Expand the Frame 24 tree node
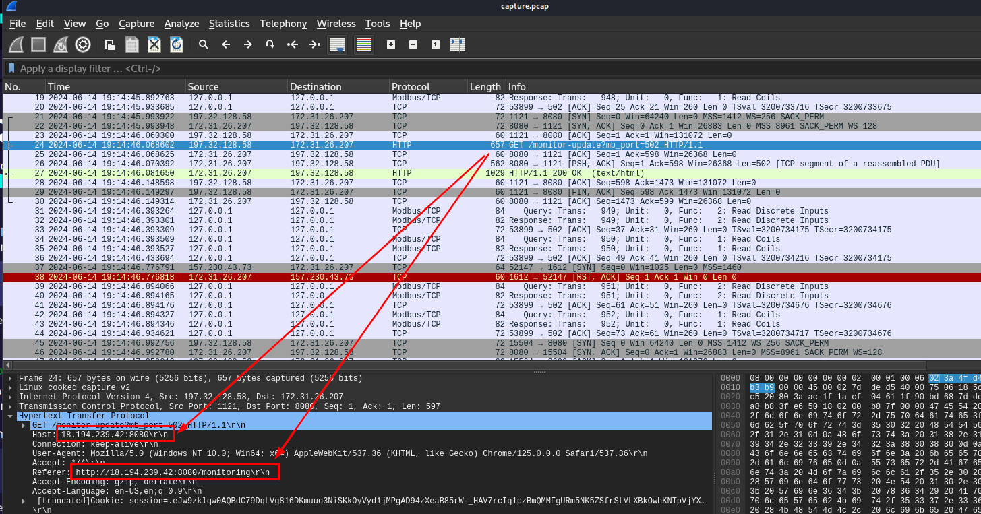The width and height of the screenshot is (981, 514). [x=9, y=379]
